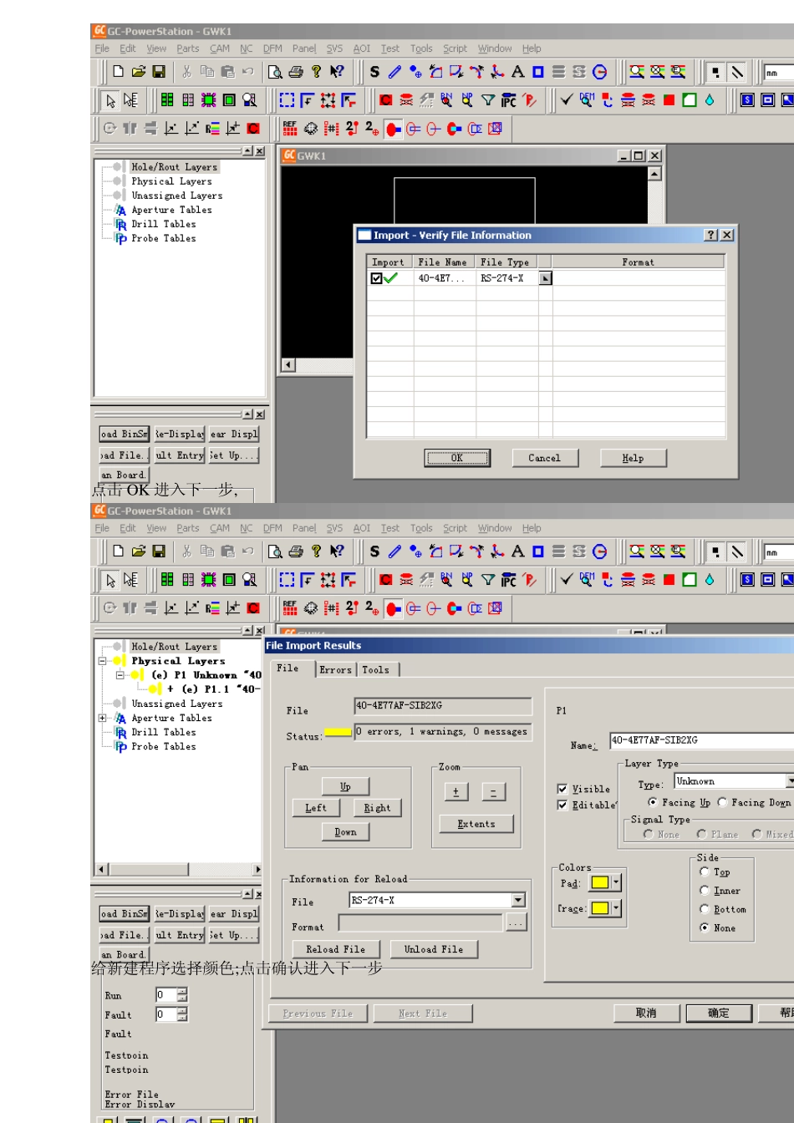Click the REF icon in upper window's third toolbar
The height and width of the screenshot is (1123, 794).
[290, 128]
